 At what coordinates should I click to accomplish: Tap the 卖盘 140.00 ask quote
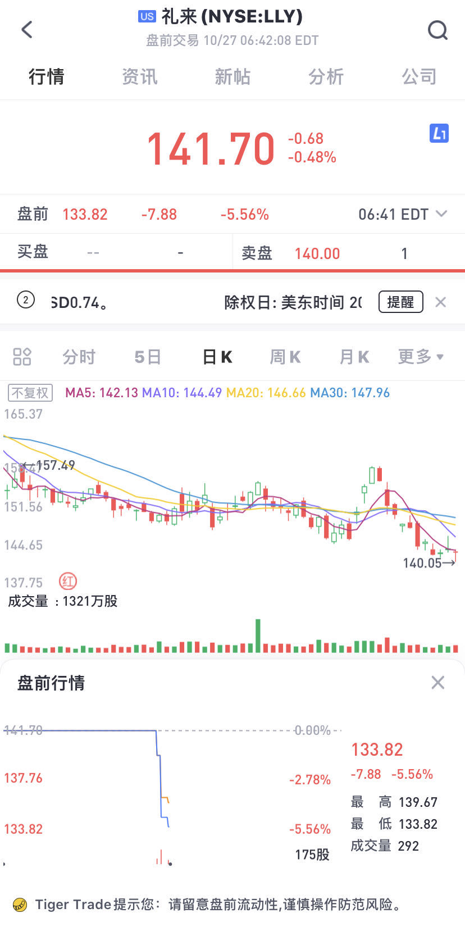317,253
